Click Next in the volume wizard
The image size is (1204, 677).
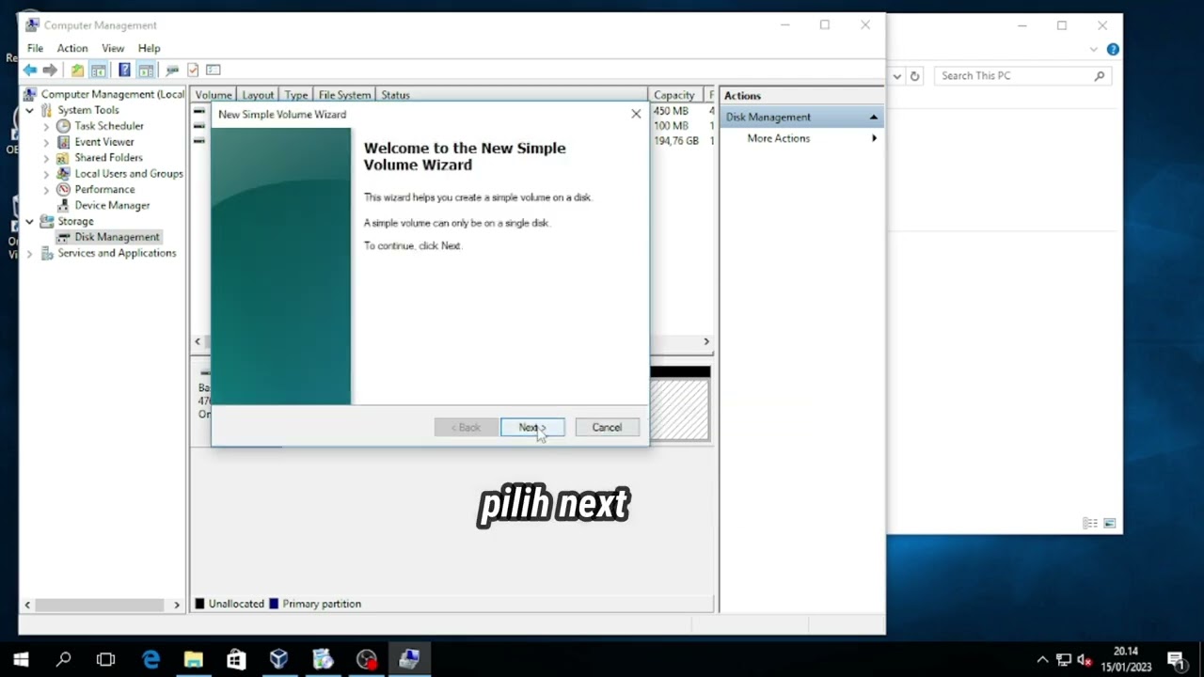coord(532,427)
